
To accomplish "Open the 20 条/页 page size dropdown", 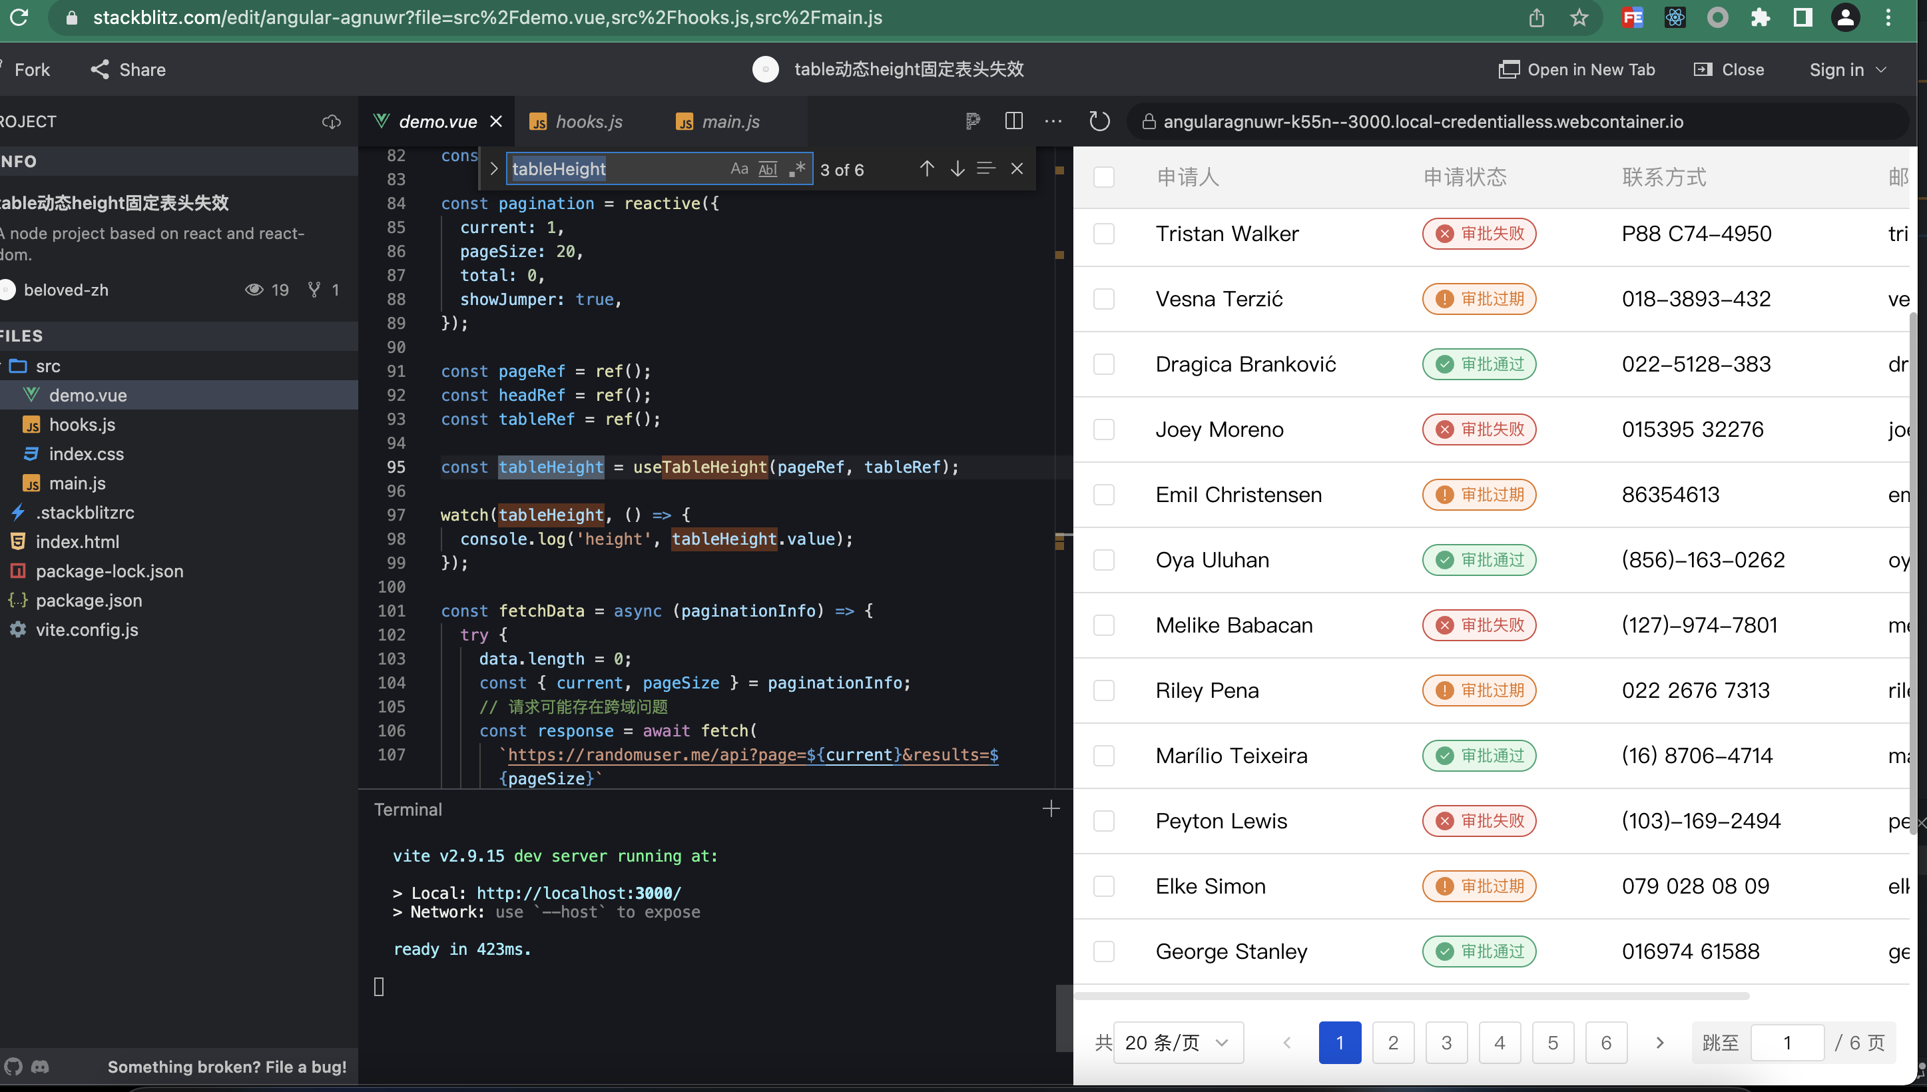I will pyautogui.click(x=1177, y=1043).
